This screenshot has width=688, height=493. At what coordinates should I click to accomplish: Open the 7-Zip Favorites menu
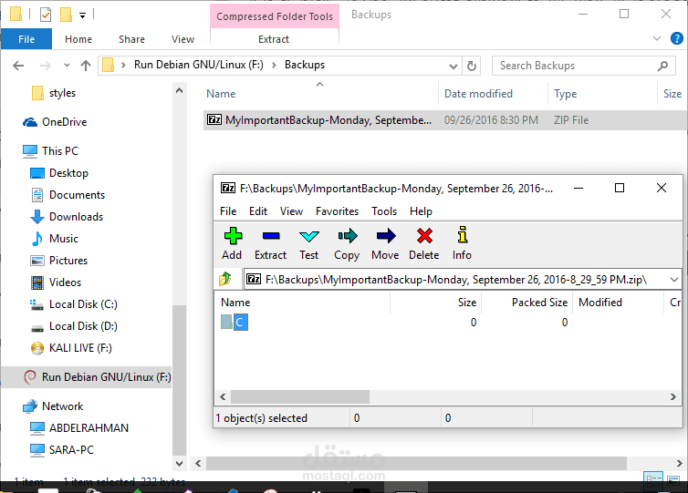pyautogui.click(x=337, y=211)
